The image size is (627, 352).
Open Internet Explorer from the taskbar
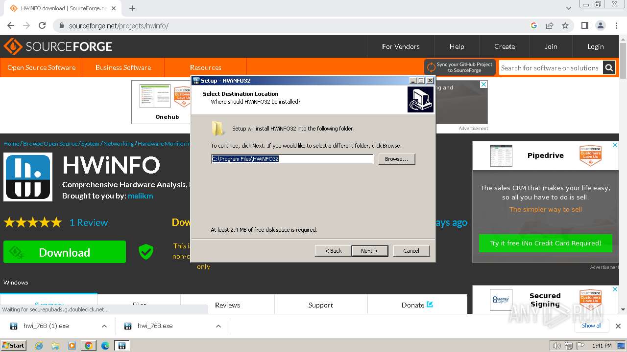click(39, 346)
